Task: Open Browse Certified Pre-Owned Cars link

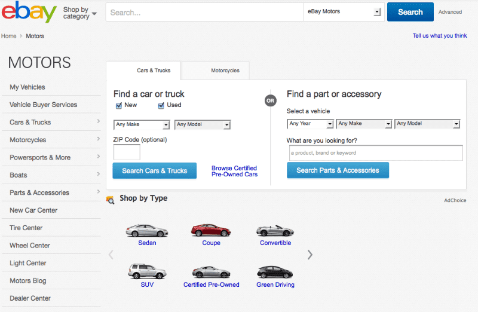Action: click(x=234, y=171)
